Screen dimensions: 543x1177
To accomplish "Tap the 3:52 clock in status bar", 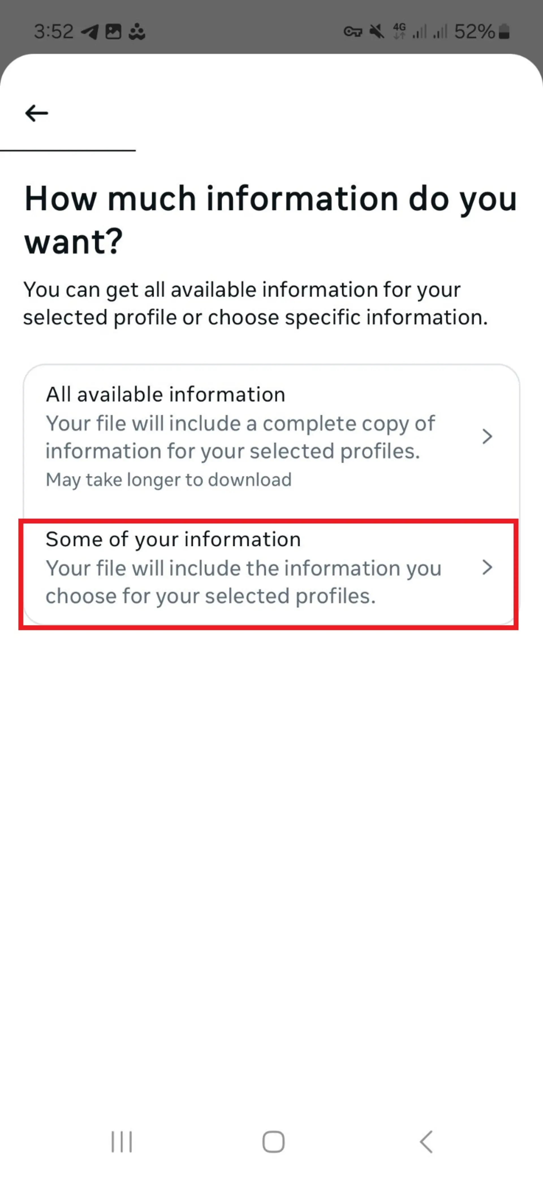I will (x=53, y=31).
